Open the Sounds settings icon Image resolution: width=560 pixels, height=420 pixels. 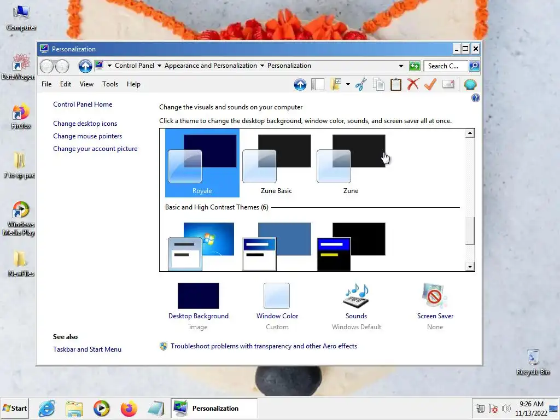coord(356,296)
